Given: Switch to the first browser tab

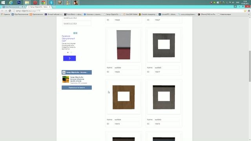Looking at the screenshot, I should 13,7.
